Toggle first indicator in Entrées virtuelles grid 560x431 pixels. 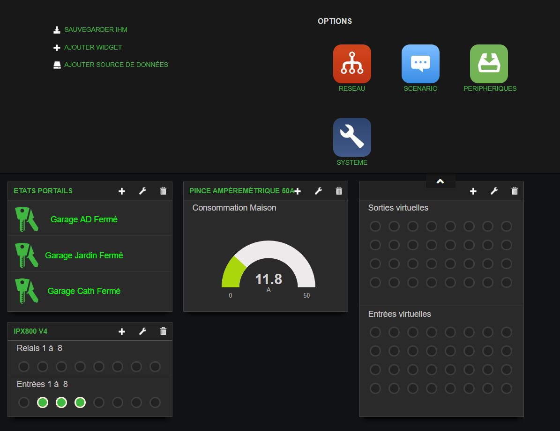tap(375, 332)
